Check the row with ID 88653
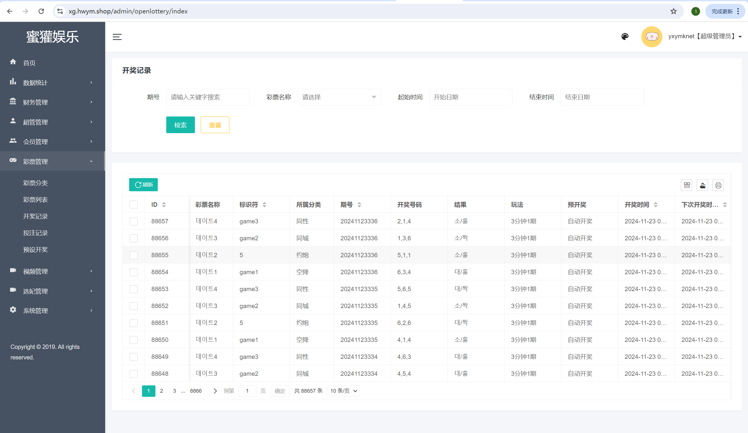 tap(134, 289)
